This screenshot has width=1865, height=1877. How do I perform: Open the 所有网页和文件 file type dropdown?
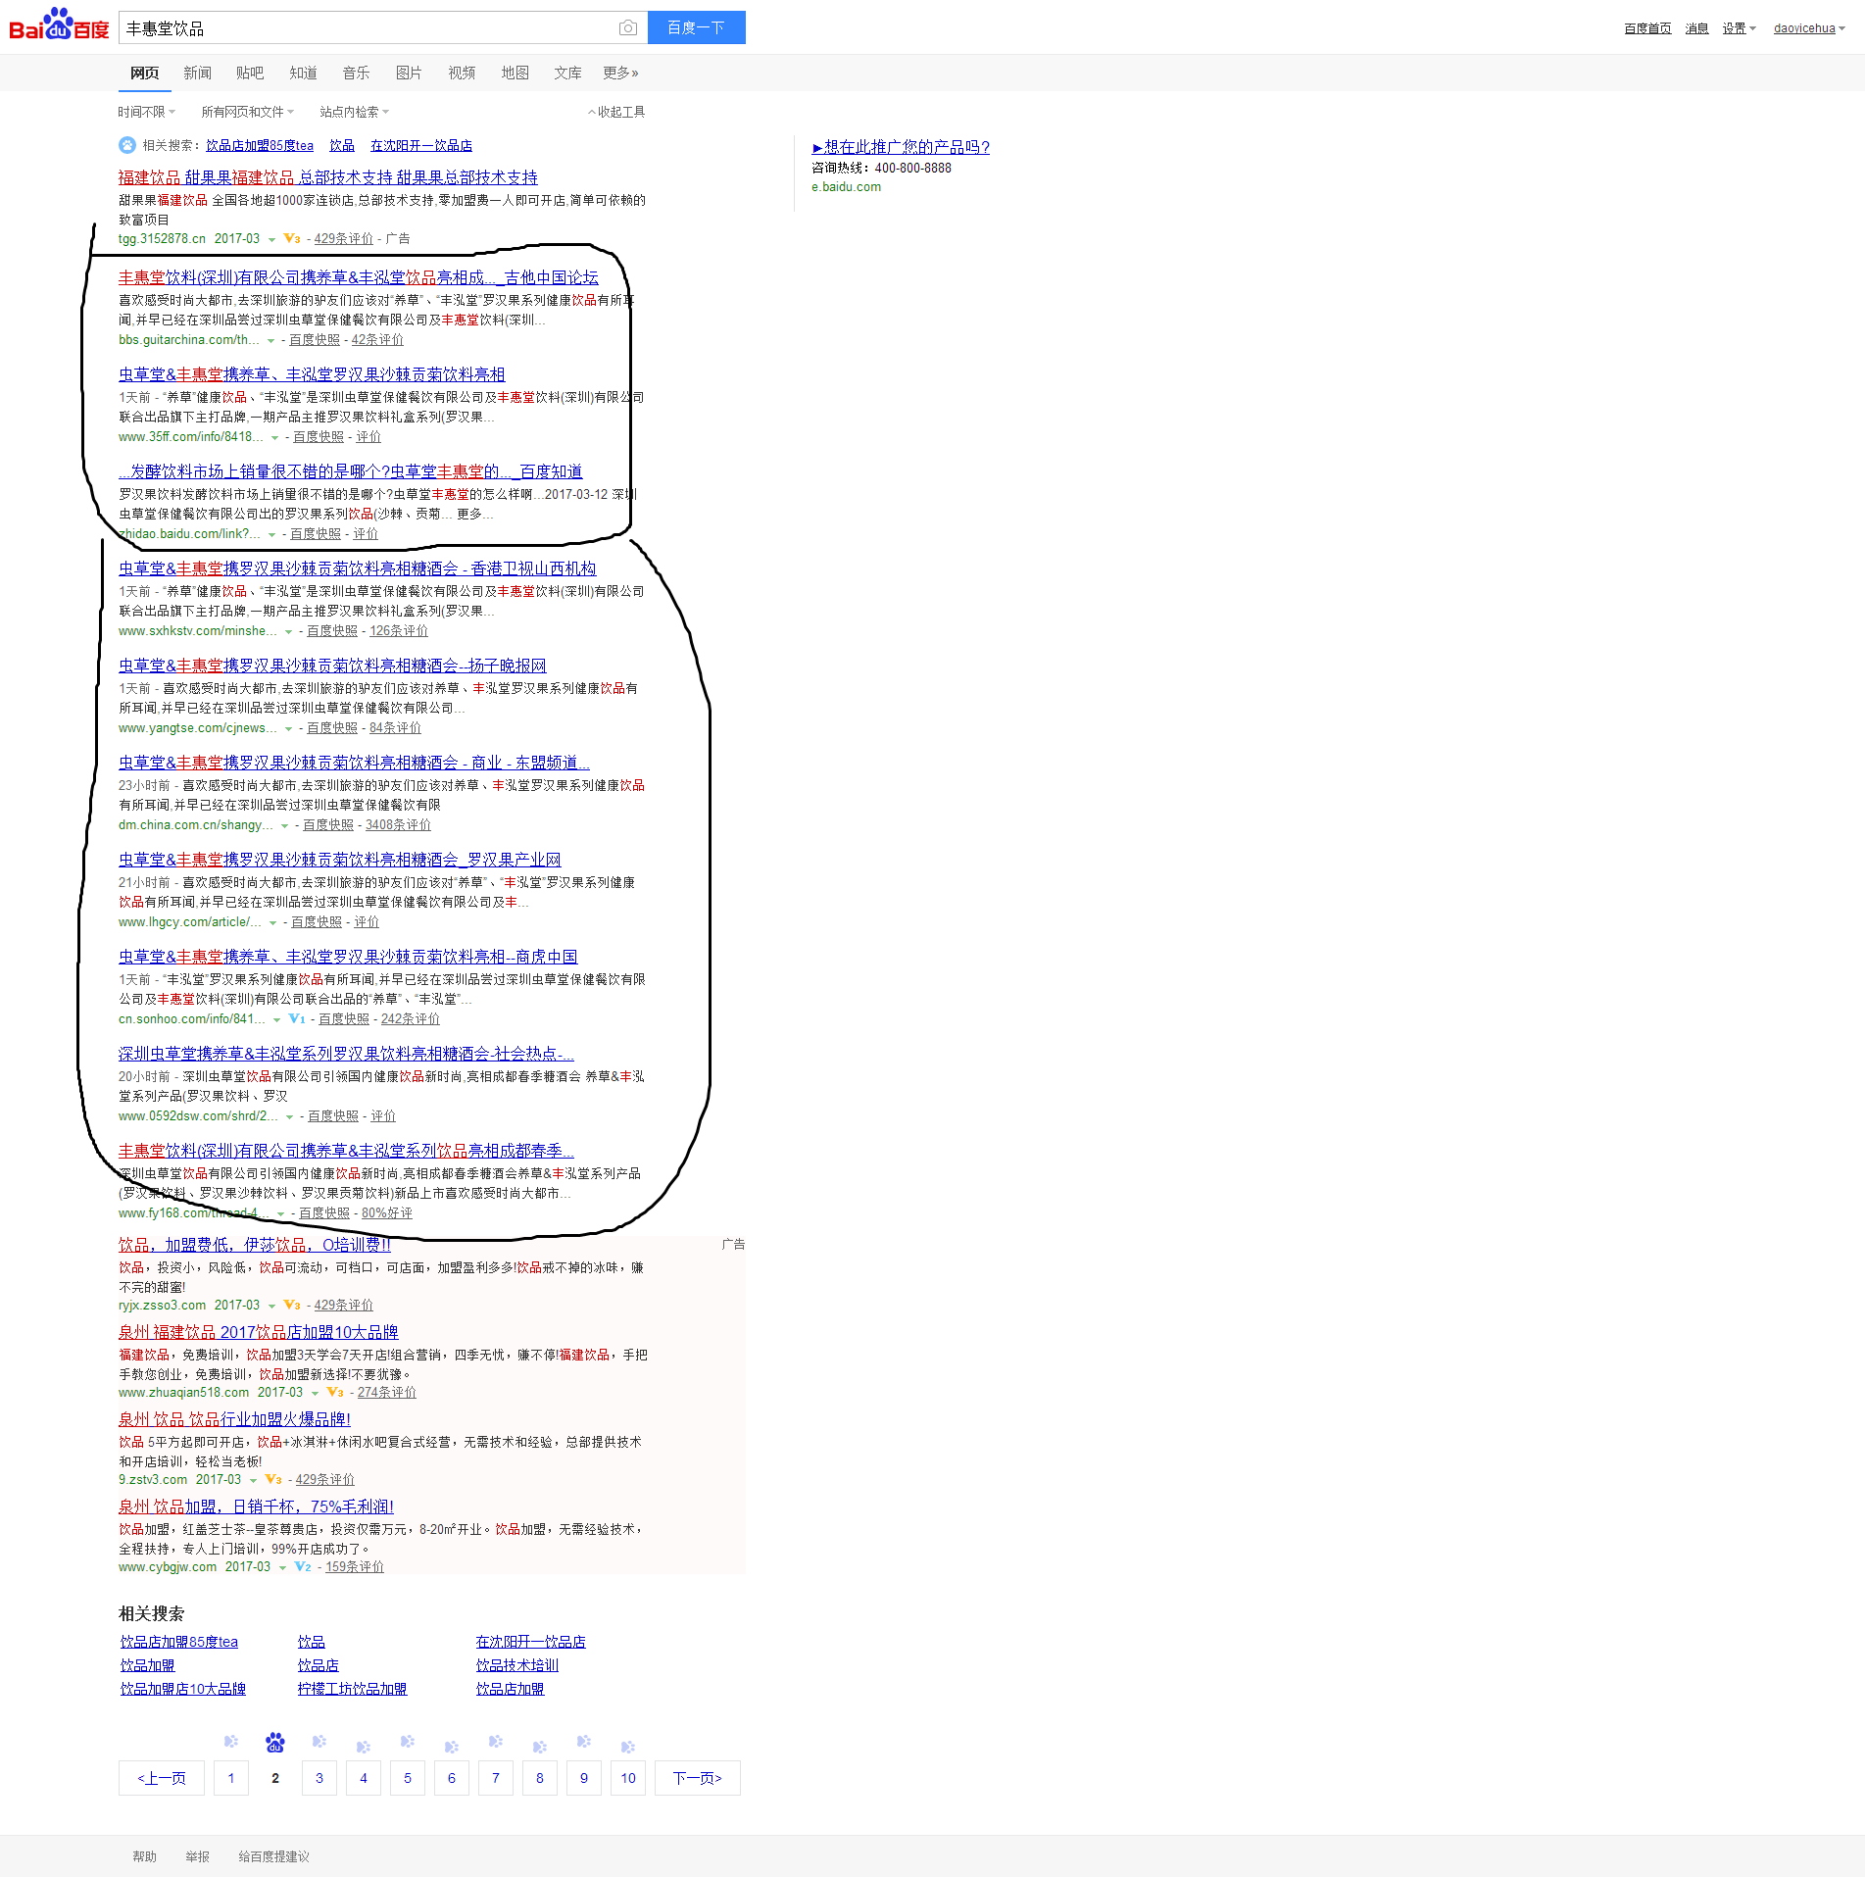pos(247,112)
